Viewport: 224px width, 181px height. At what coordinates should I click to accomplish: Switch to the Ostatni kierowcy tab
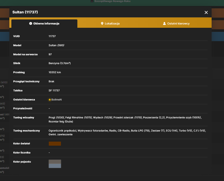click(176, 23)
